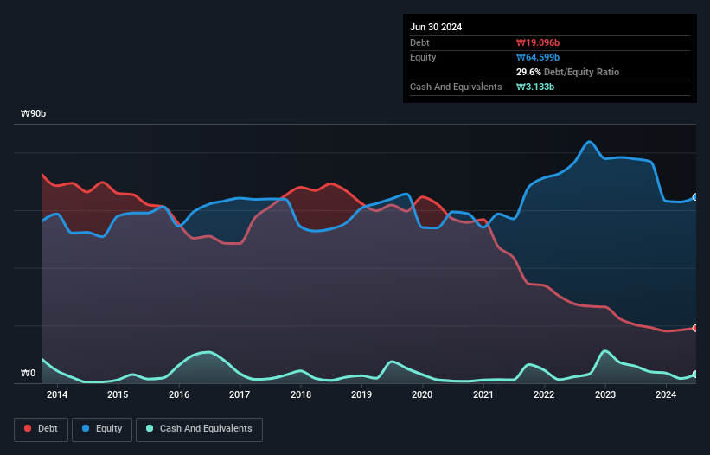Click the ₩19.096b debt value
710x455 pixels.
coord(538,42)
